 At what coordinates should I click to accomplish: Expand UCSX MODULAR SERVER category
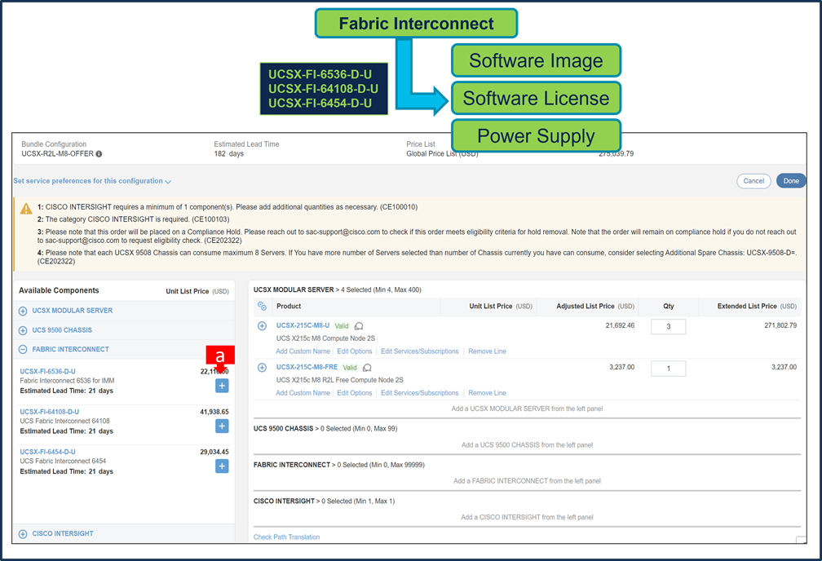pyautogui.click(x=23, y=311)
